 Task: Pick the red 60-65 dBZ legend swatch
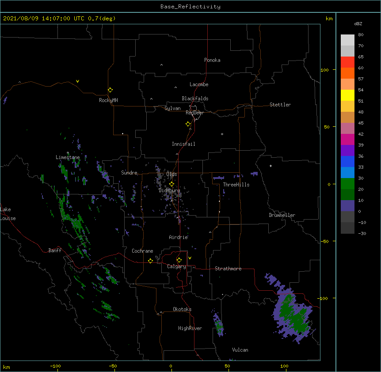coord(347,62)
